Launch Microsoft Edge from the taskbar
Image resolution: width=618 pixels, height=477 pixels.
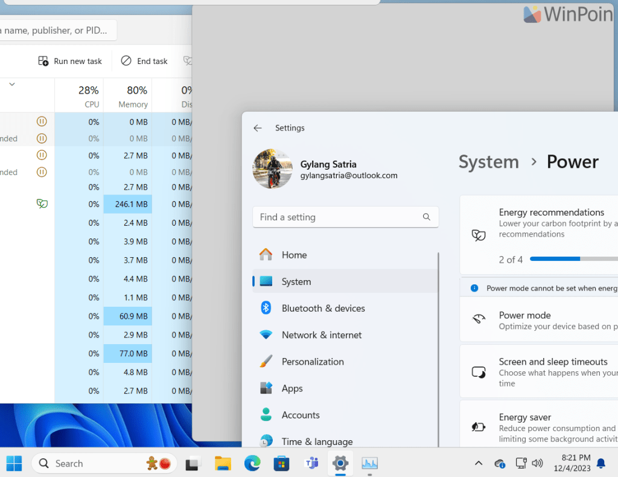point(252,463)
